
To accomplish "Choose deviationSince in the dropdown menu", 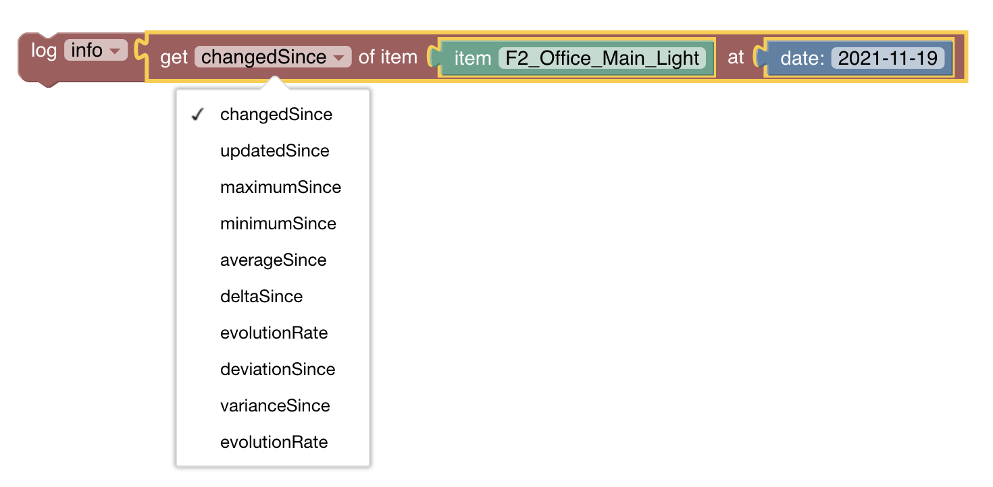I will (273, 369).
